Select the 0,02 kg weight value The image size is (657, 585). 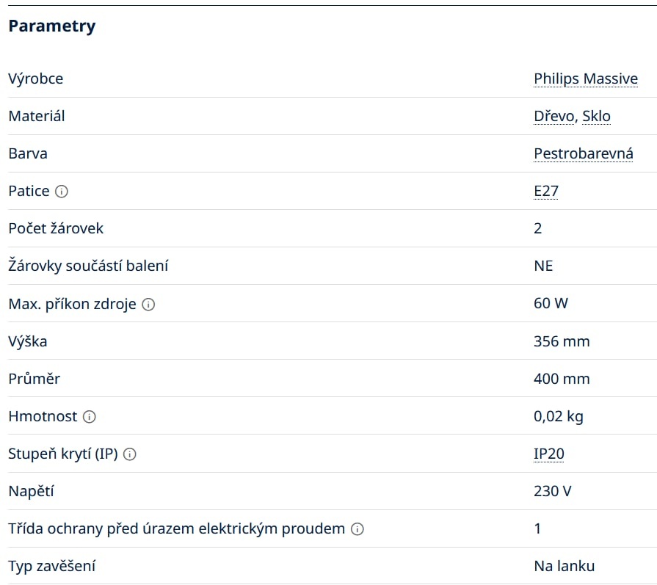[x=558, y=416]
